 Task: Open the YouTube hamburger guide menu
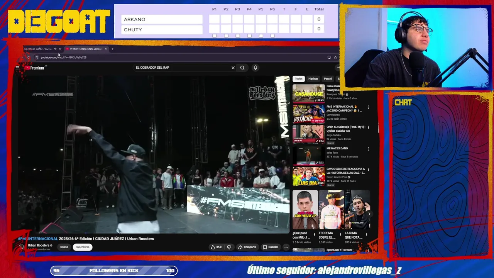pyautogui.click(x=17, y=68)
